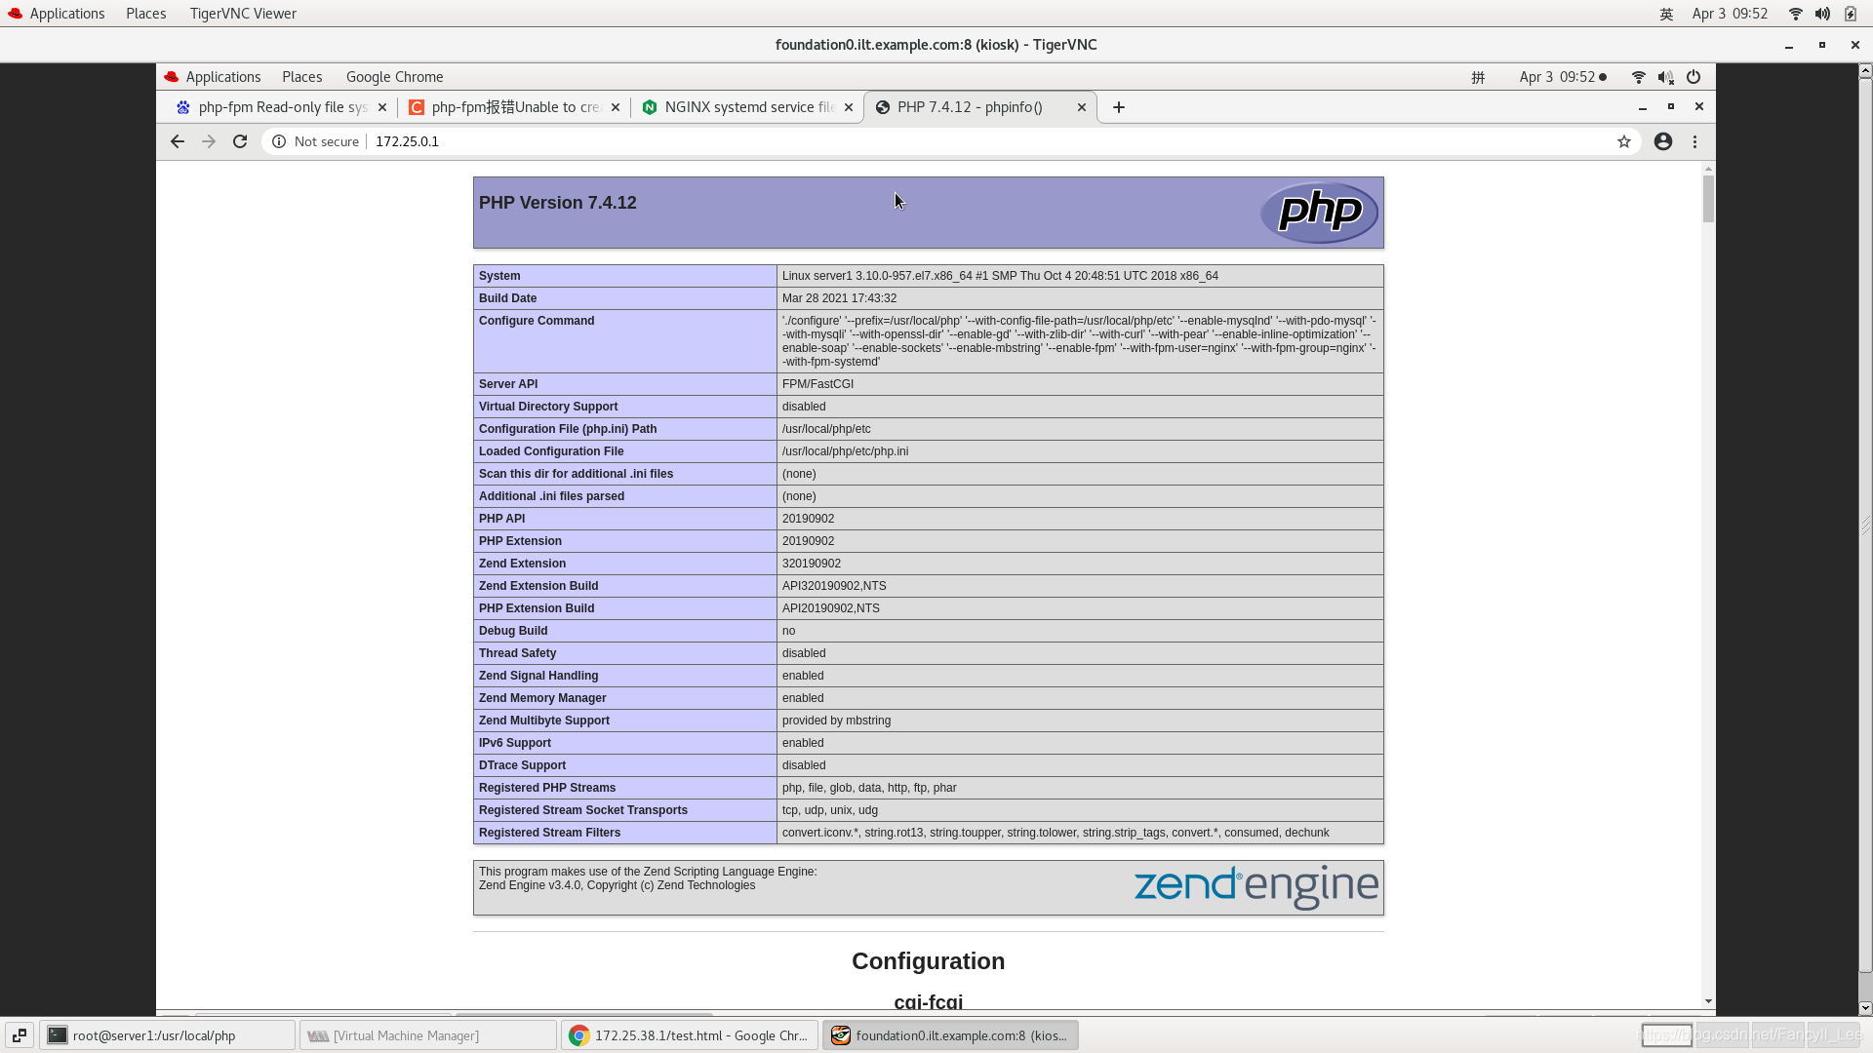
Task: Select the NGINX systemd service file tab
Action: 748,106
